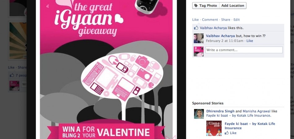
Task: Focus the Write a comment field
Action: pos(244,50)
